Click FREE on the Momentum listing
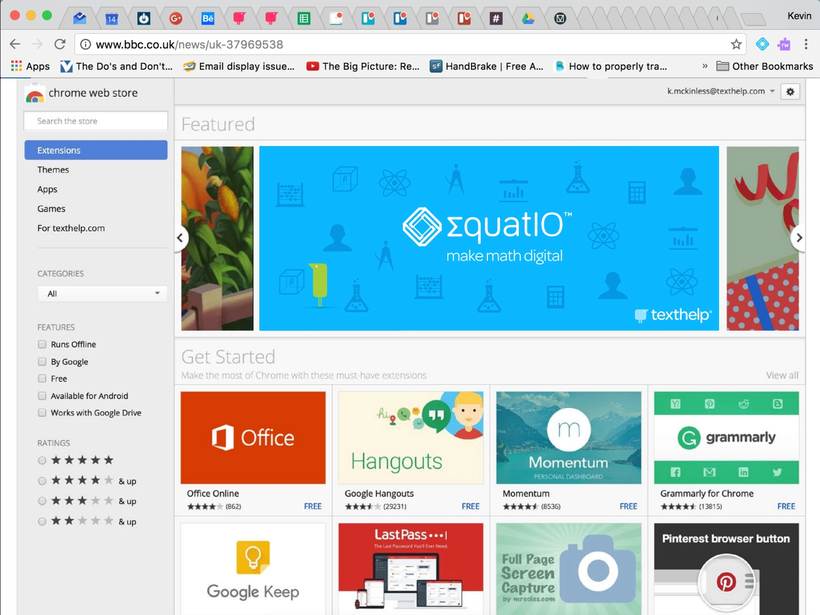 point(628,506)
